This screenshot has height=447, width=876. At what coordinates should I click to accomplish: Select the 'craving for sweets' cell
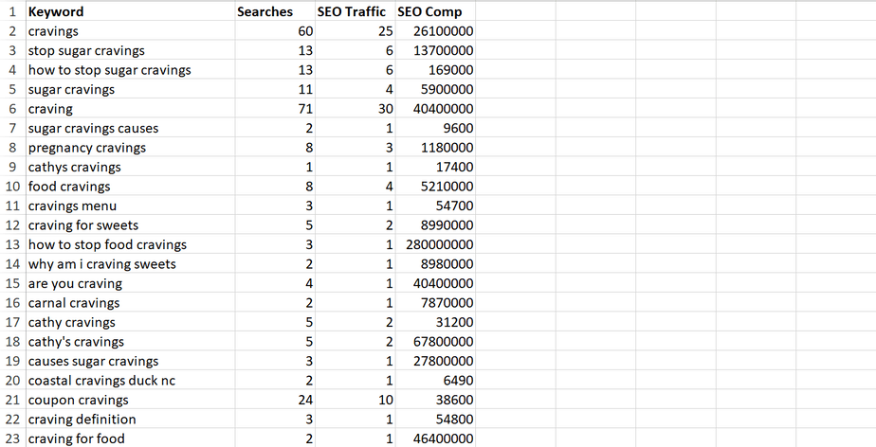tap(130, 224)
